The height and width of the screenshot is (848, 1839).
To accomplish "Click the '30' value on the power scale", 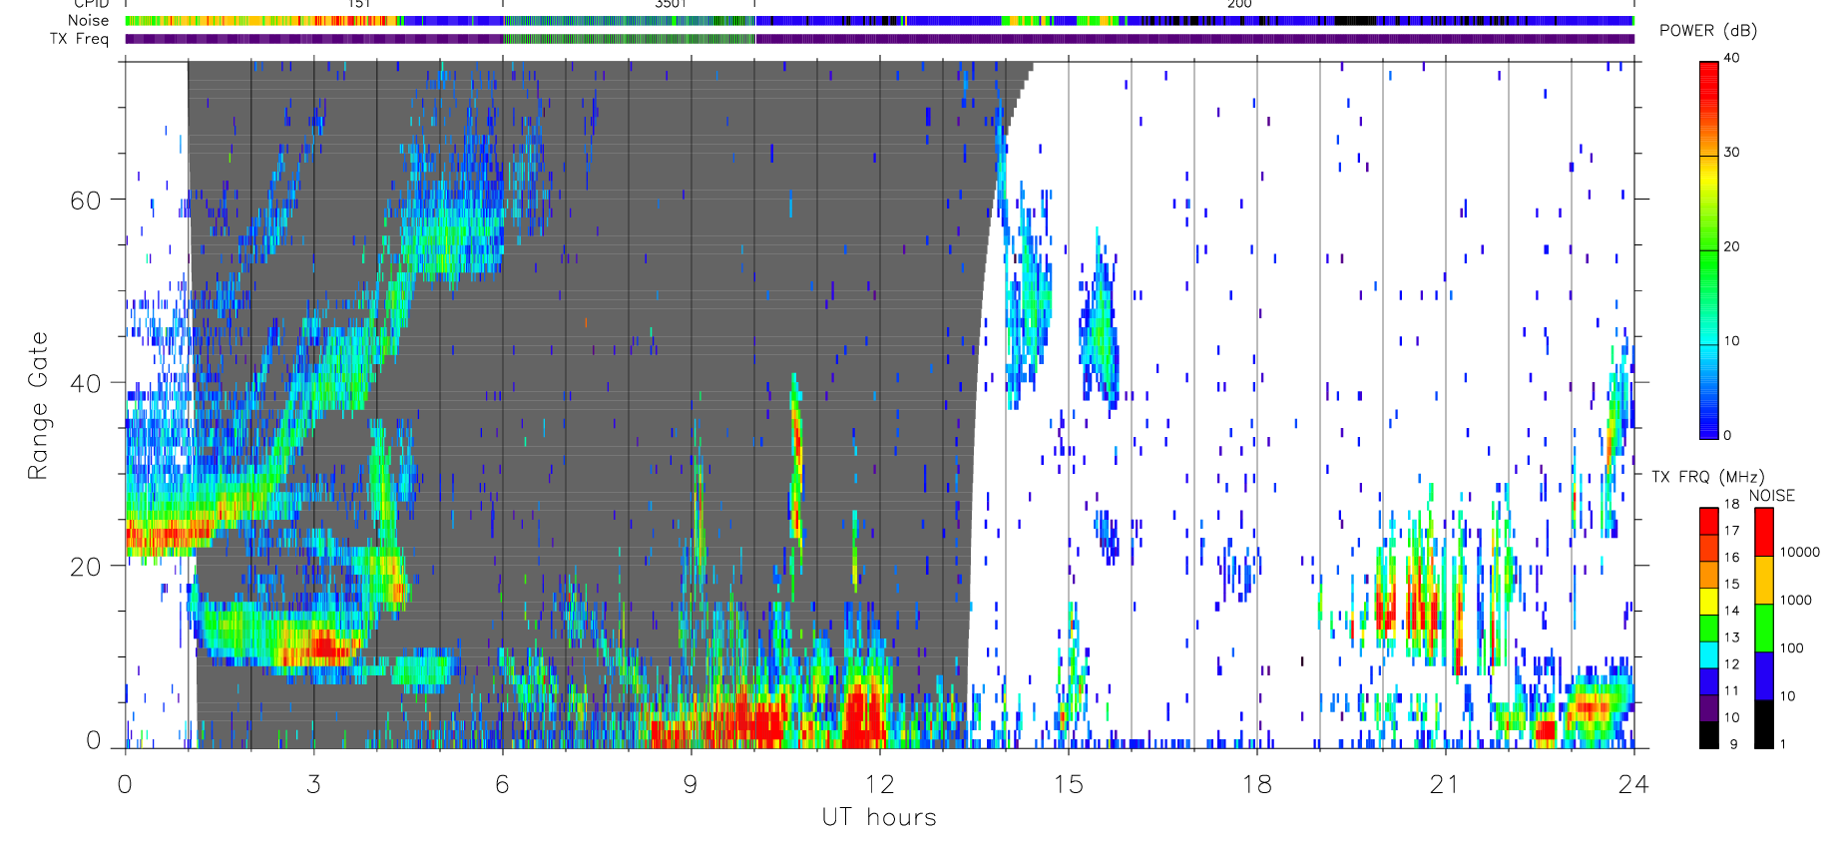I will (x=1731, y=153).
